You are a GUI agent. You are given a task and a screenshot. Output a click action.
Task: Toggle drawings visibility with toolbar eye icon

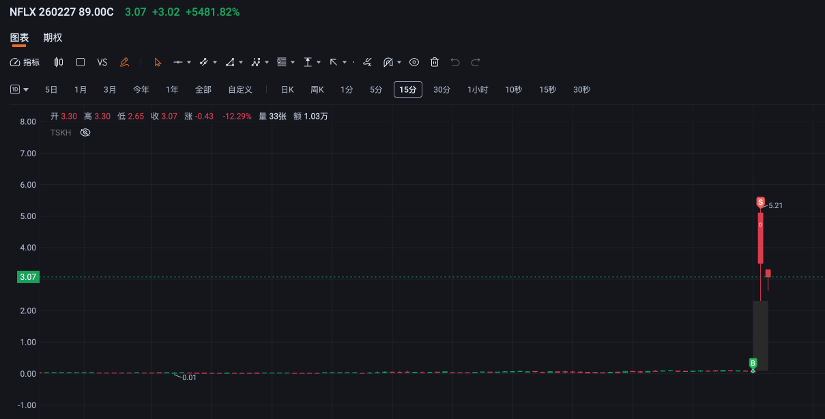tap(414, 62)
